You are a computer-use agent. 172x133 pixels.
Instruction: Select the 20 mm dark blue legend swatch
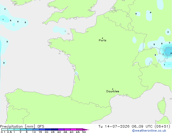49,129
